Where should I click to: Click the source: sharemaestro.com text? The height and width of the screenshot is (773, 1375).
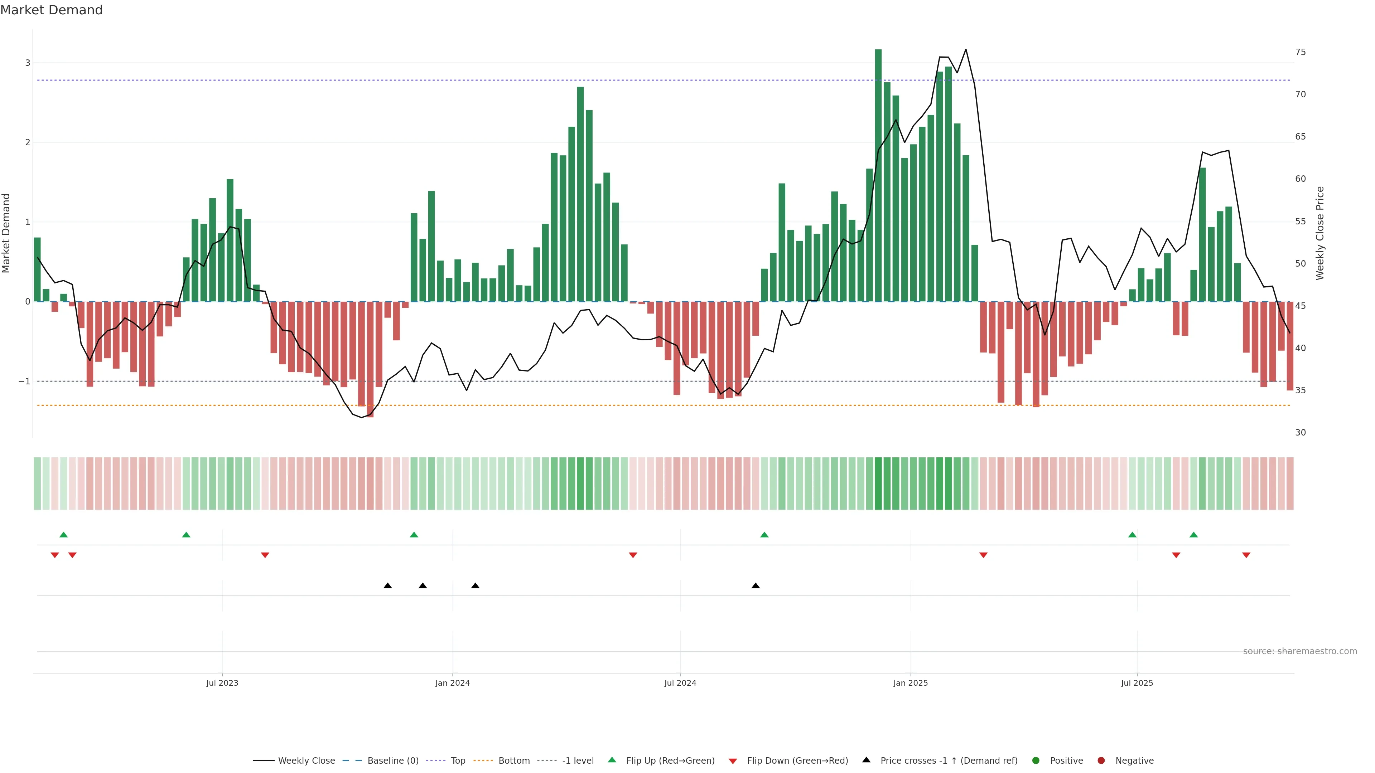(1300, 651)
